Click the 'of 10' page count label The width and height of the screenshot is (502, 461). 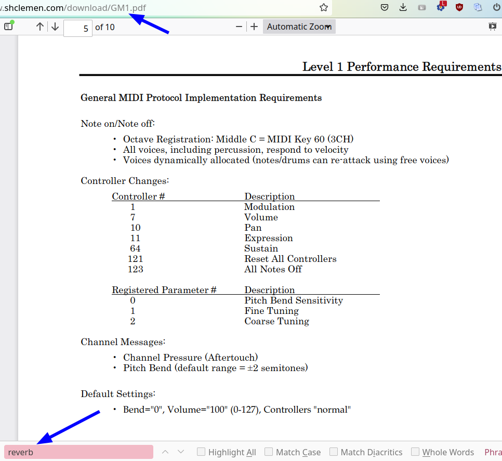click(105, 27)
